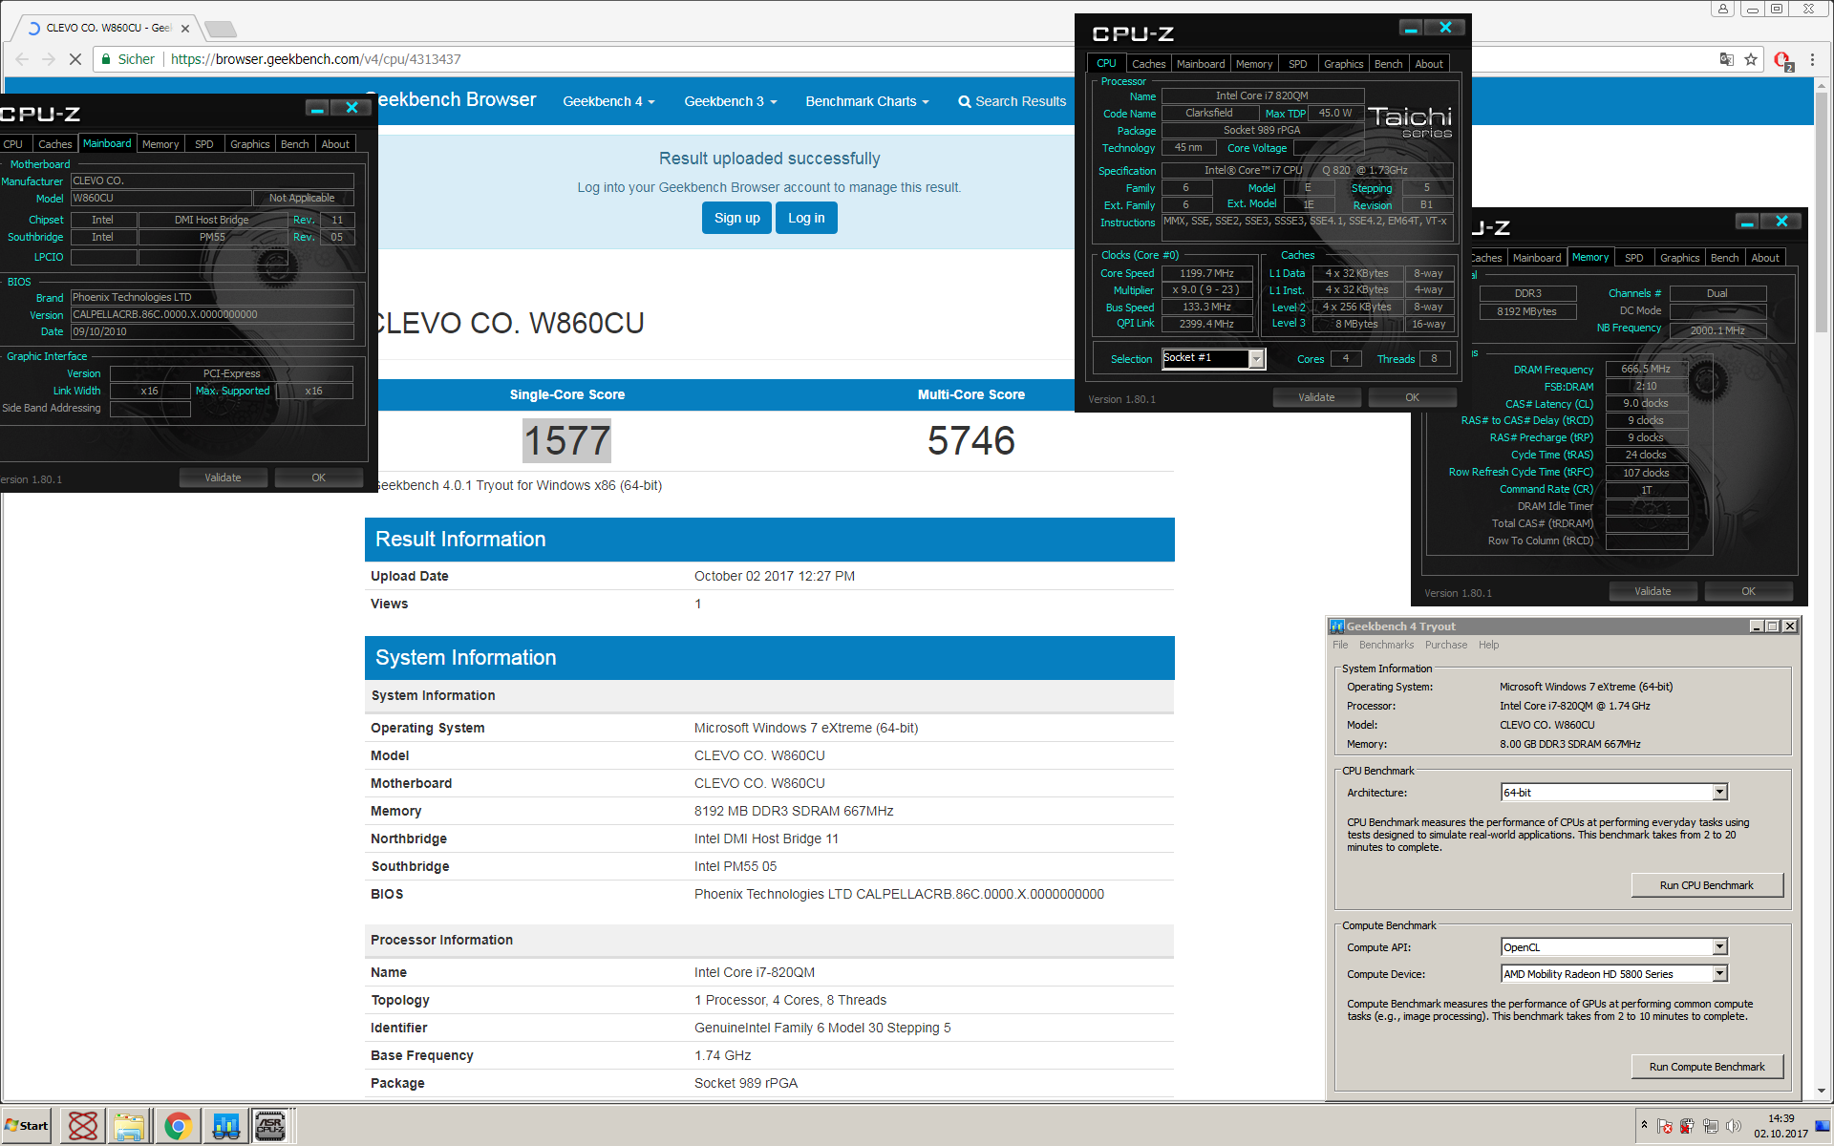Expand the Geekbench 3 nav dropdown
Image resolution: width=1834 pixels, height=1146 pixels.
tap(731, 101)
